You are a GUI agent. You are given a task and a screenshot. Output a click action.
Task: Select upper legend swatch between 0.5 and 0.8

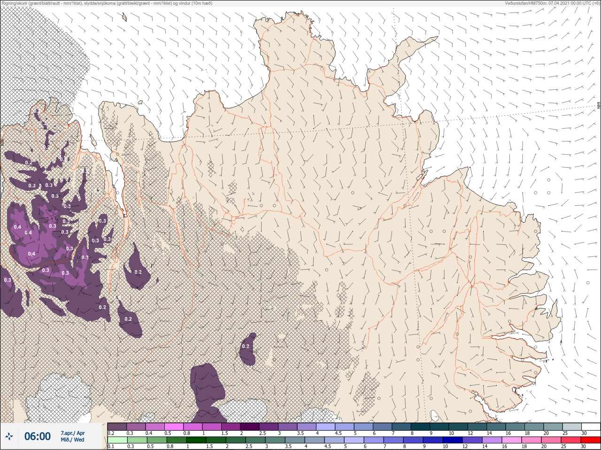pyautogui.click(x=174, y=427)
